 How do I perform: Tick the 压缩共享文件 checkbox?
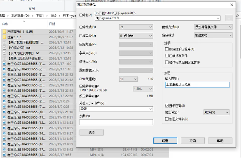coord(167,56)
